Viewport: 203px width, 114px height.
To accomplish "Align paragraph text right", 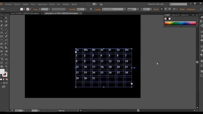I will [169, 9].
